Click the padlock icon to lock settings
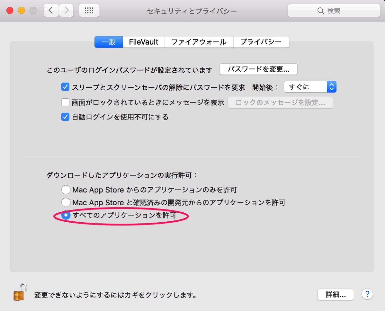Image resolution: width=385 pixels, height=311 pixels. [20, 292]
